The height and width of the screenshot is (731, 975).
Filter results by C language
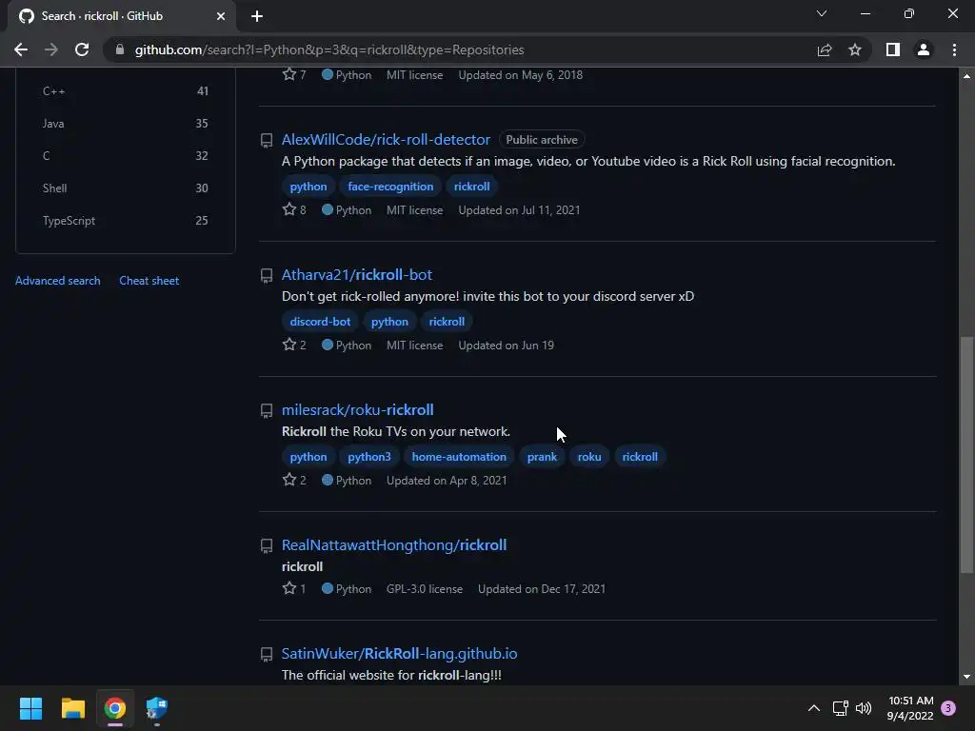tap(125, 155)
